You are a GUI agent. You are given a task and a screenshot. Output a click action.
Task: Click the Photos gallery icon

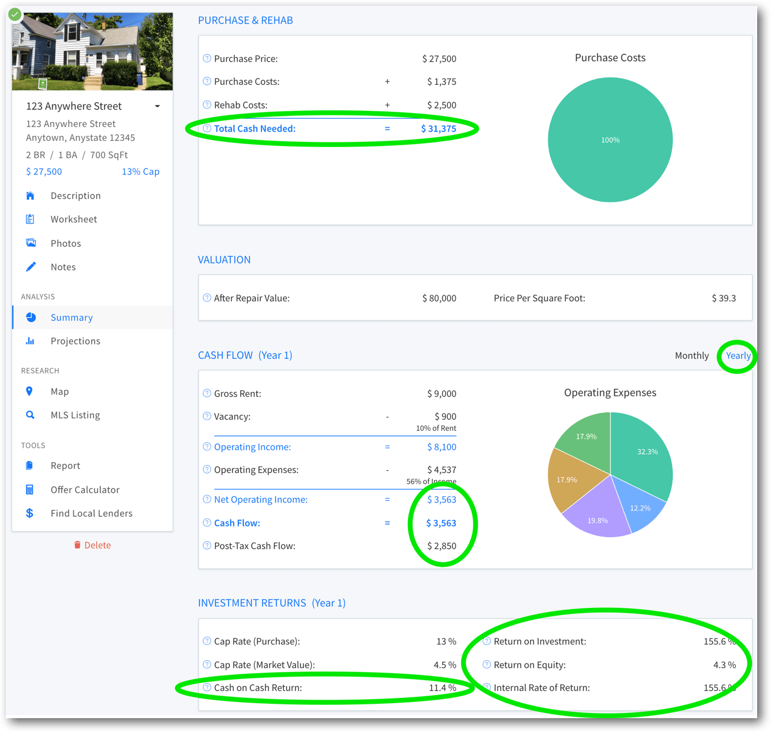(31, 243)
